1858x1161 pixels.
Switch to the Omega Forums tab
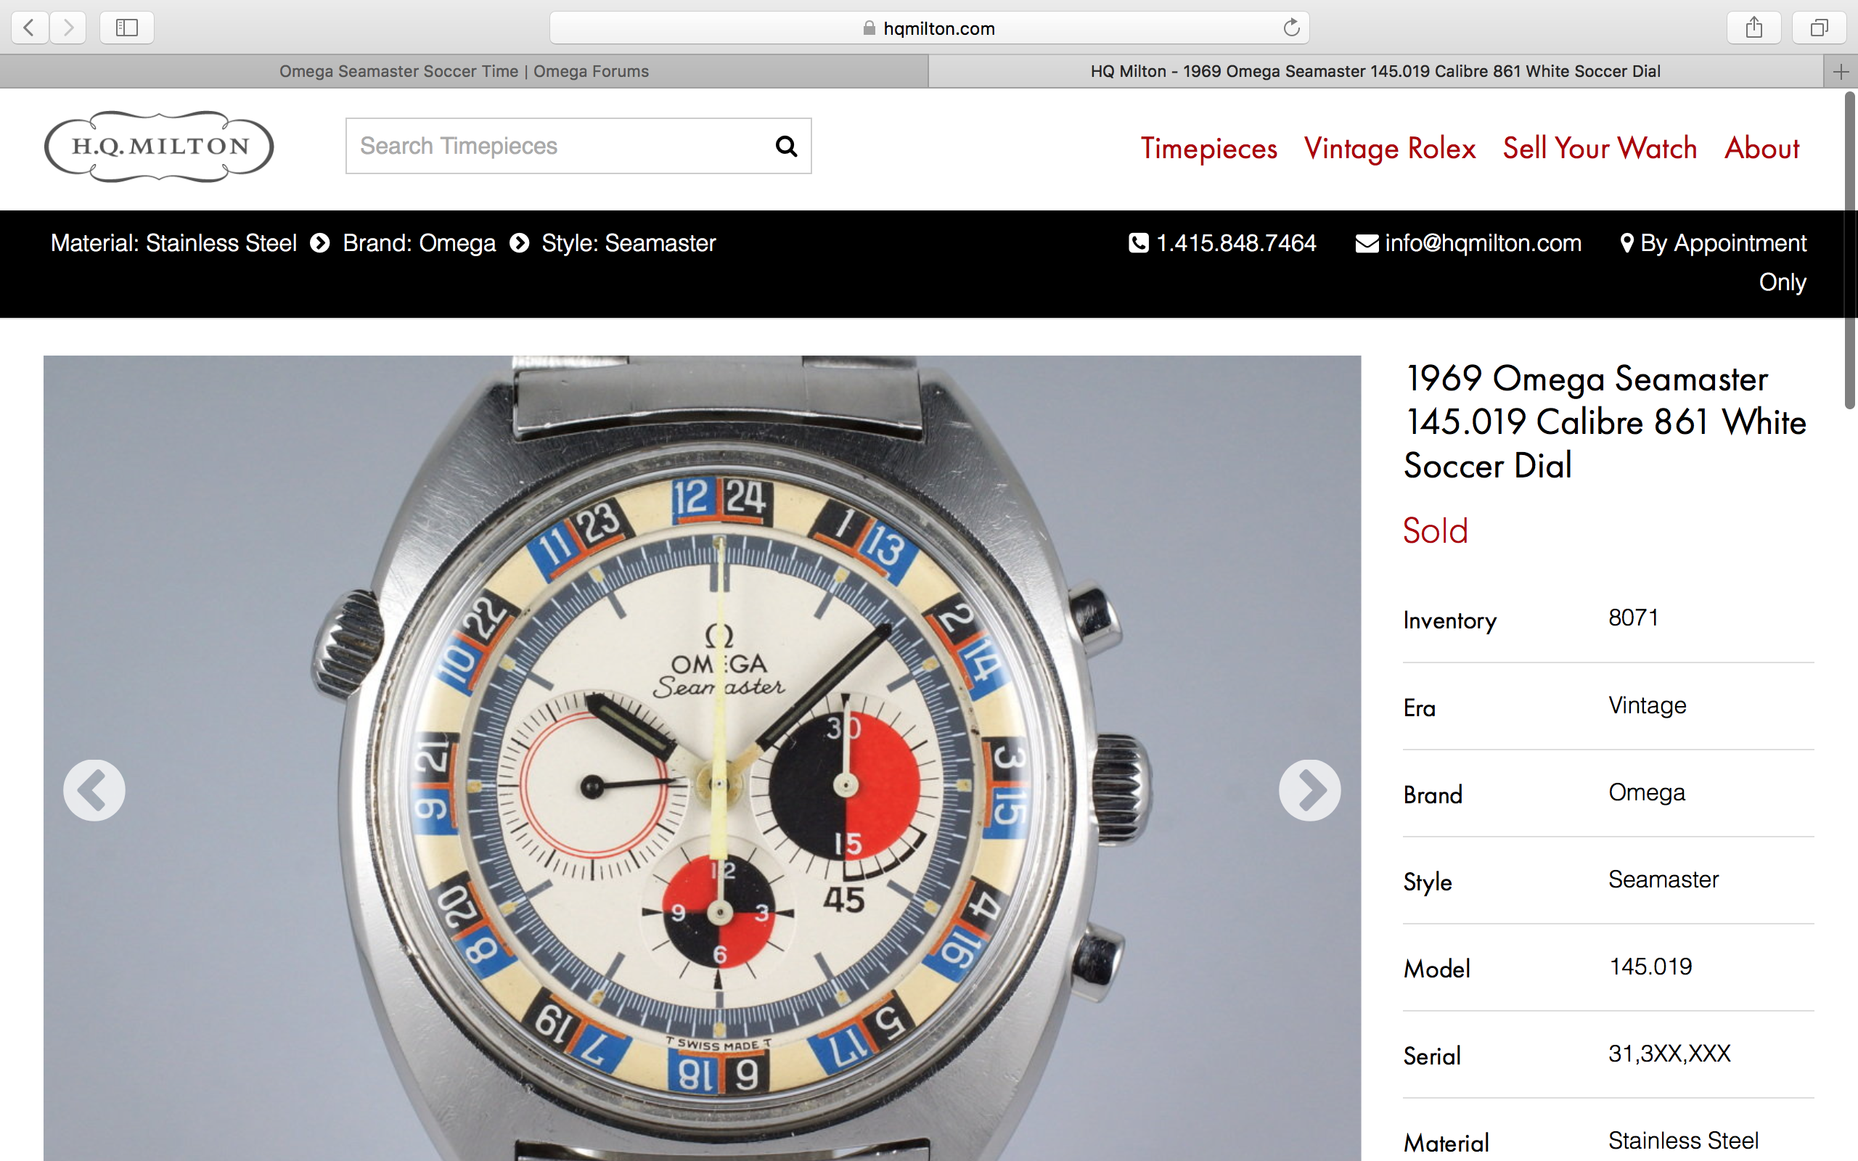pyautogui.click(x=464, y=71)
